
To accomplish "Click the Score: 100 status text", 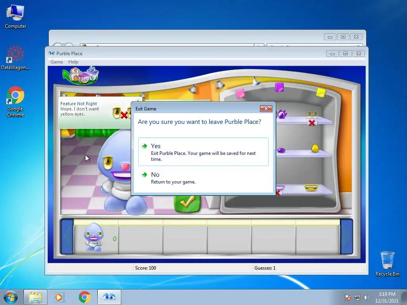I will pos(145,268).
